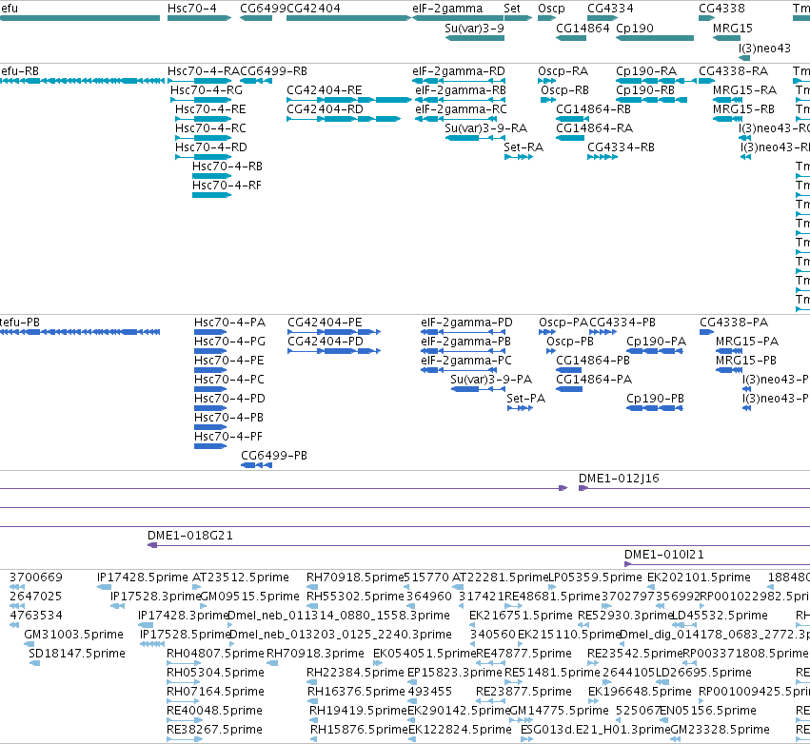Select the CG6499-RB transcript label
Viewport: 810px width, 744px height.
pos(273,71)
